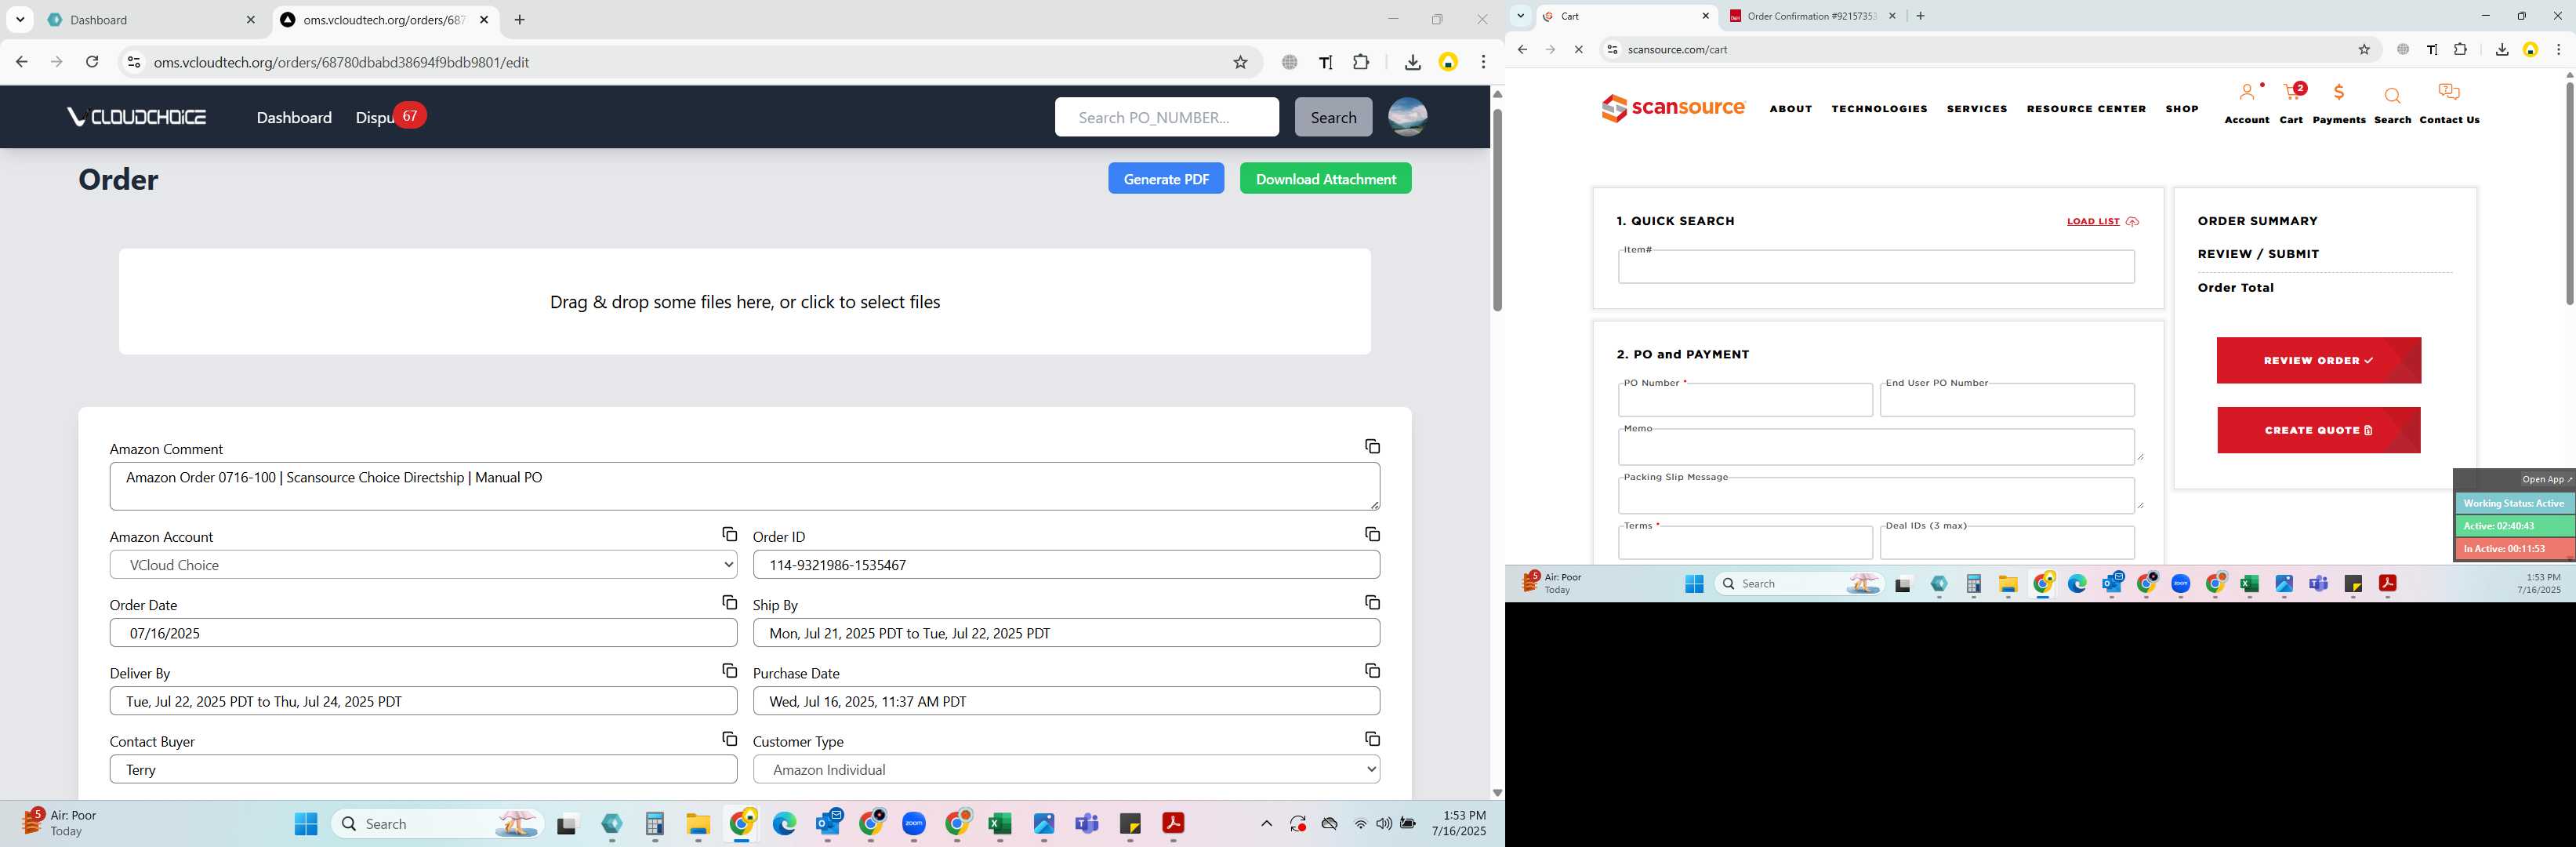Click the Generate PDF button
Image resolution: width=2576 pixels, height=847 pixels.
coord(1166,179)
